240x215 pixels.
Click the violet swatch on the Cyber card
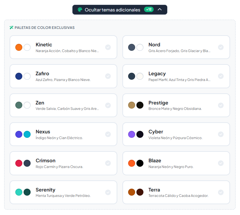[x=132, y=134]
